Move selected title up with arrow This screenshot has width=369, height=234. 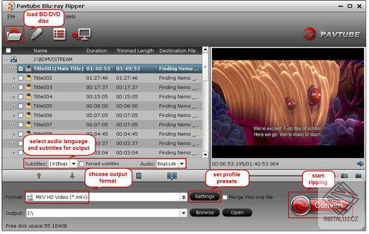pos(39,176)
